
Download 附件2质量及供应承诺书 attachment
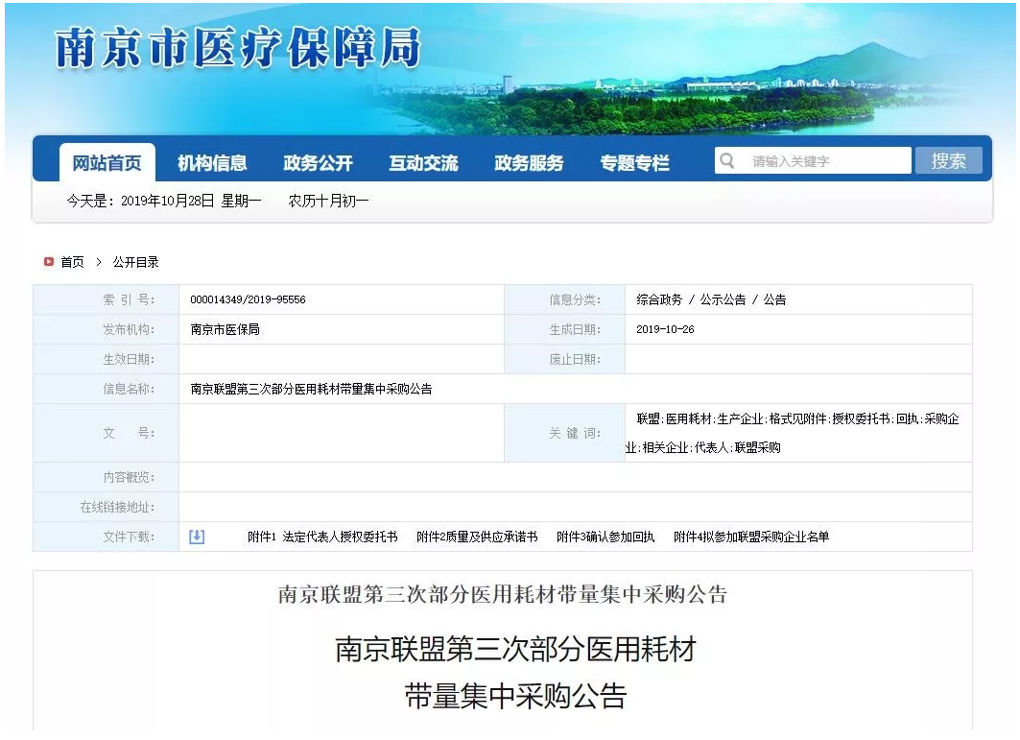click(x=477, y=537)
